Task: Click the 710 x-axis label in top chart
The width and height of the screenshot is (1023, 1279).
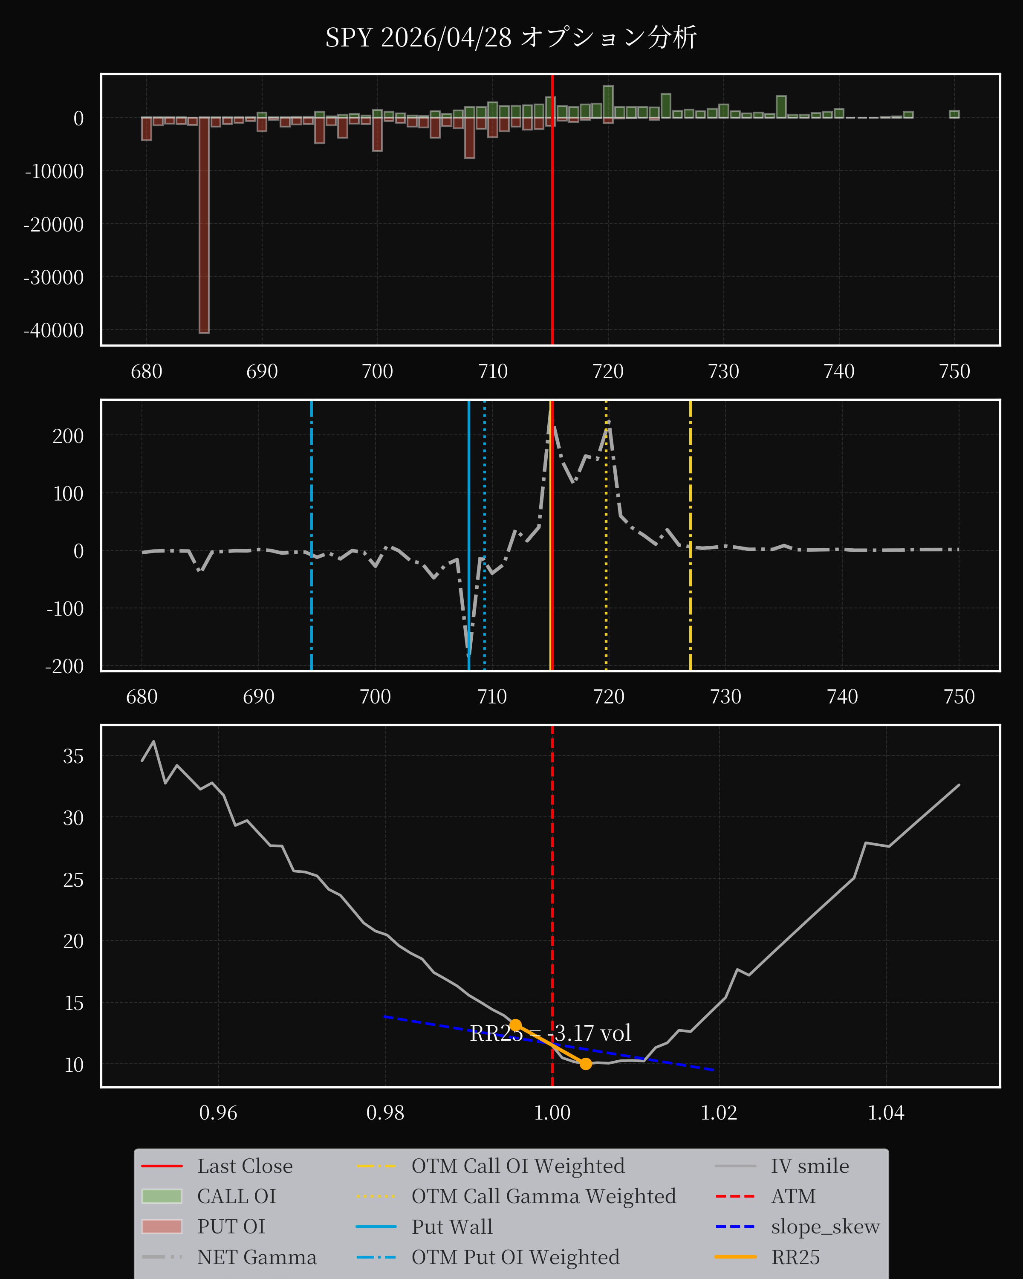Action: [493, 371]
